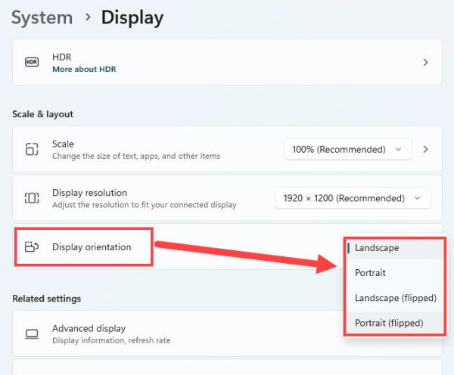454x375 pixels.
Task: Click the Display orientation label
Action: pos(92,247)
